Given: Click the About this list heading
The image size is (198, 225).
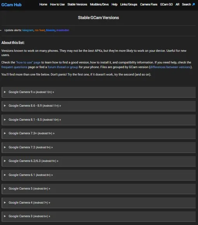Looking at the screenshot, I should pyautogui.click(x=13, y=43).
